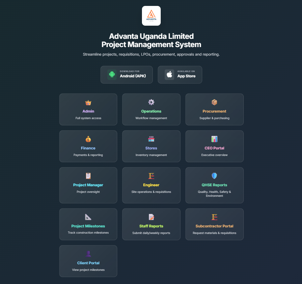Click the triangle ruler icon on Project Milestones
The image size is (302, 284).
pos(88,217)
